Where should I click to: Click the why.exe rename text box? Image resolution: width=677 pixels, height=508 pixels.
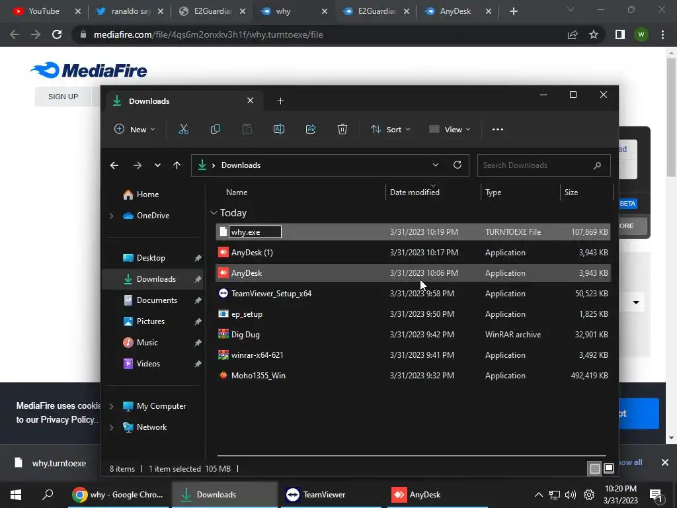[x=255, y=232]
